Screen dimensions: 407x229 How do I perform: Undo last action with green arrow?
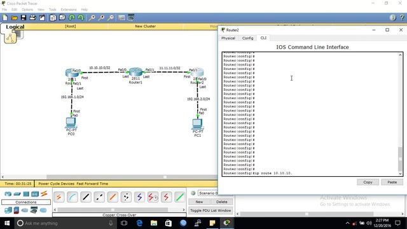coord(72,18)
